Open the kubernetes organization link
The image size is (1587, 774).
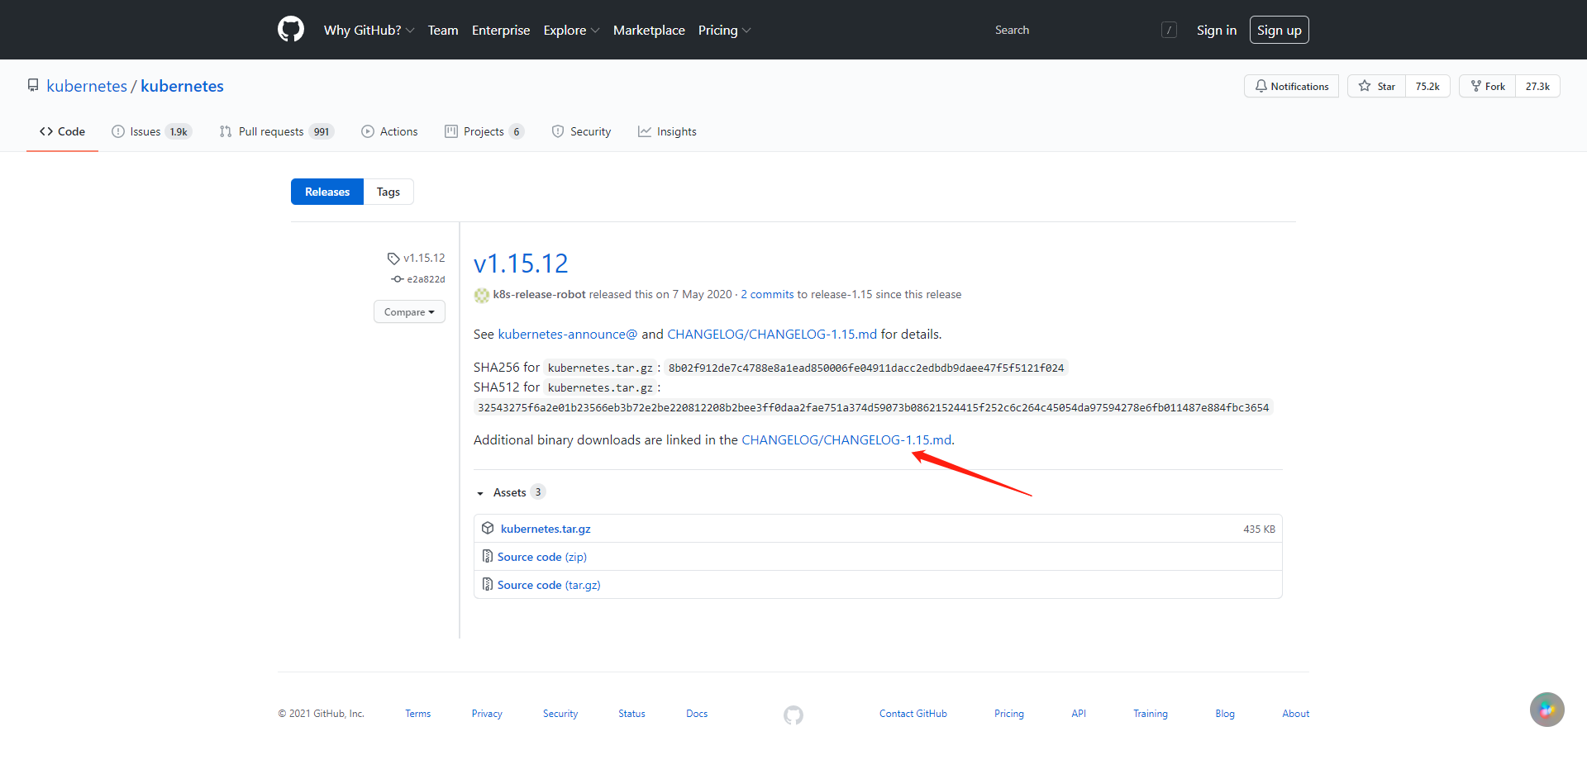click(x=87, y=86)
